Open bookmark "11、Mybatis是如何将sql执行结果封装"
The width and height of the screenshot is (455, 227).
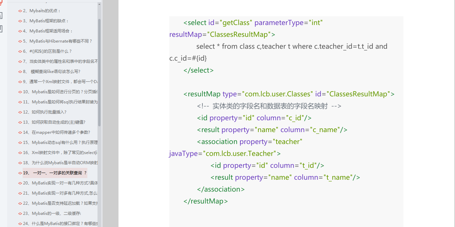click(60, 102)
